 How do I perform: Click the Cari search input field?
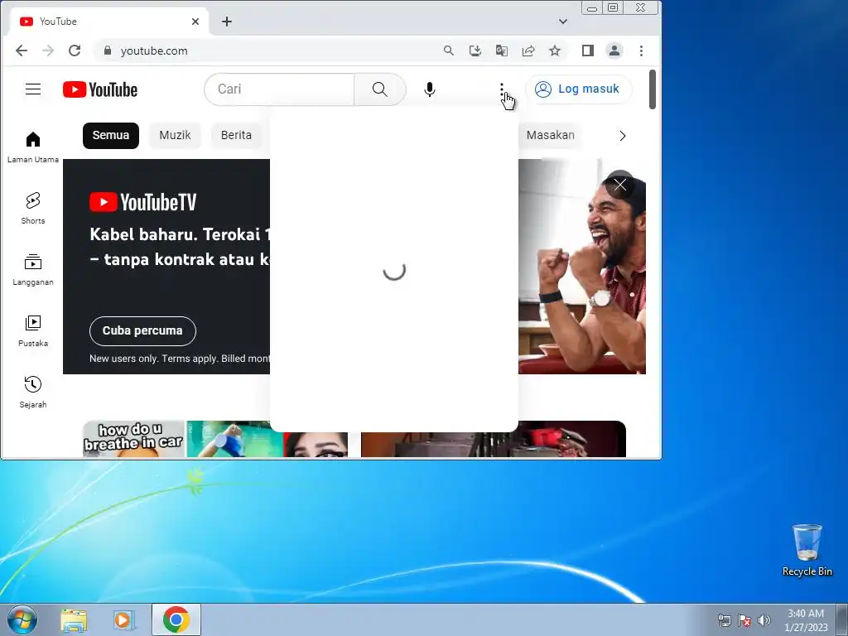coord(280,89)
